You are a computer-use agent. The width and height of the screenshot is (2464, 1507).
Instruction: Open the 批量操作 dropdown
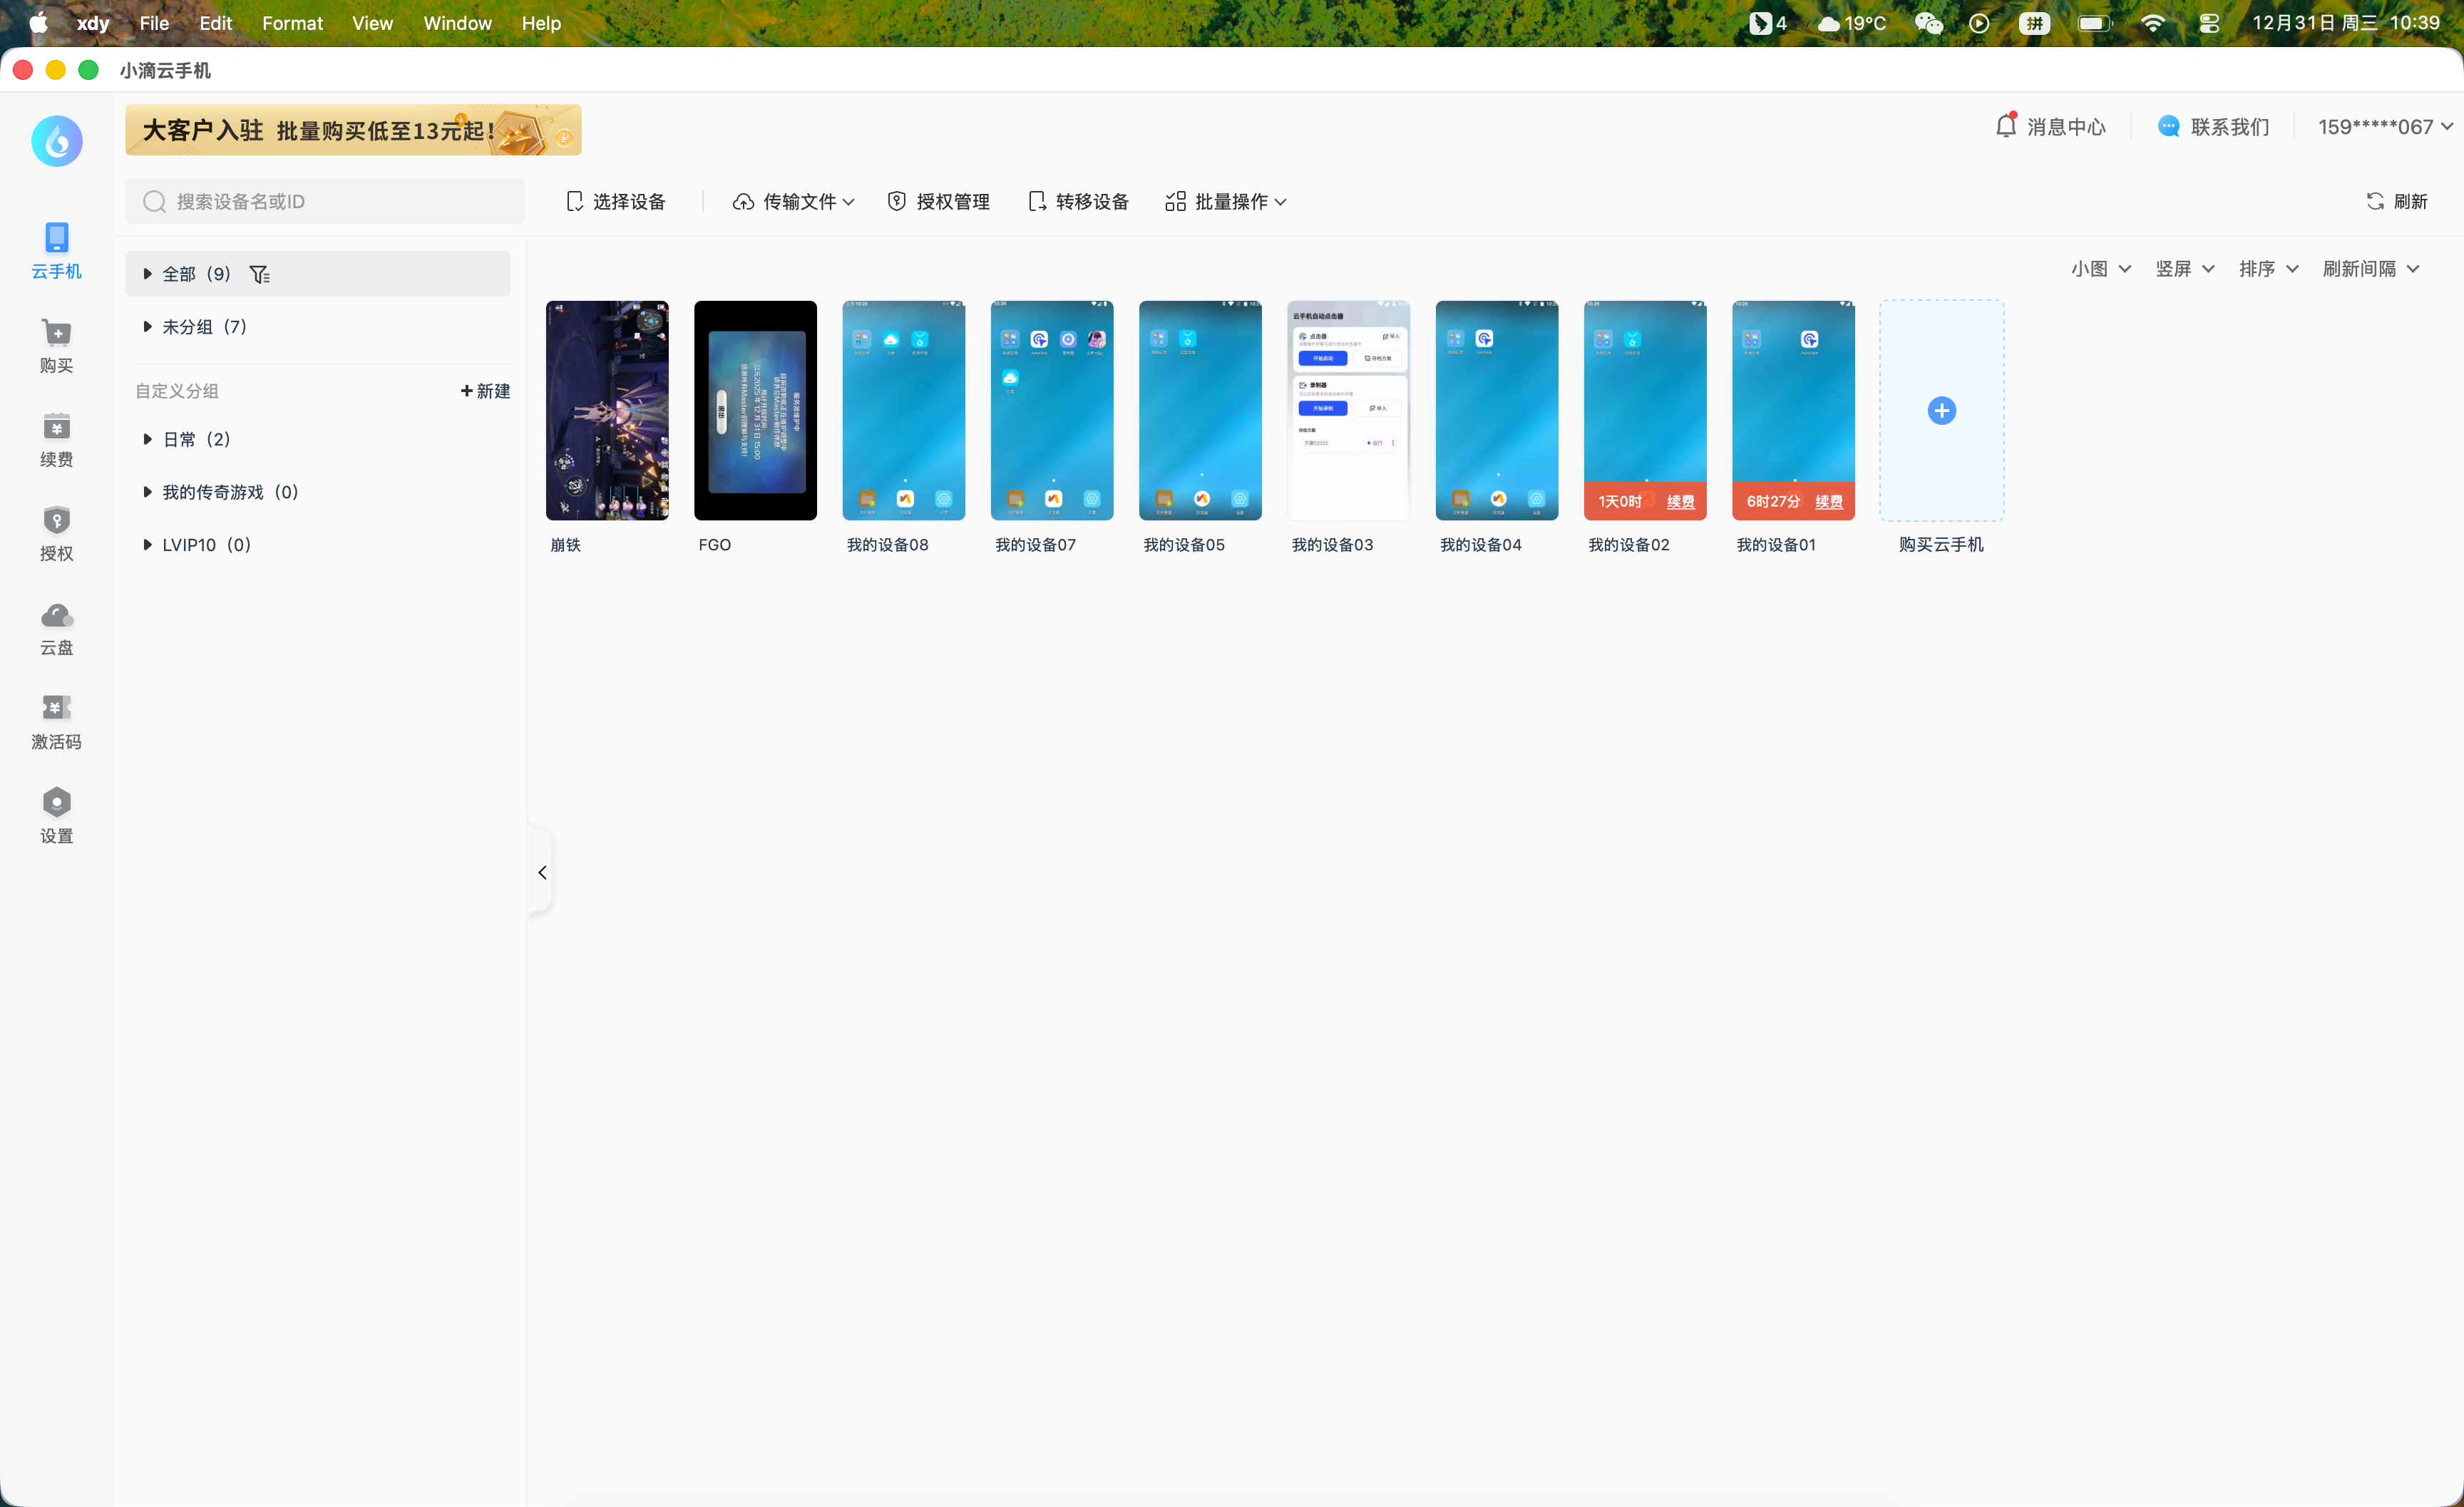[1226, 202]
